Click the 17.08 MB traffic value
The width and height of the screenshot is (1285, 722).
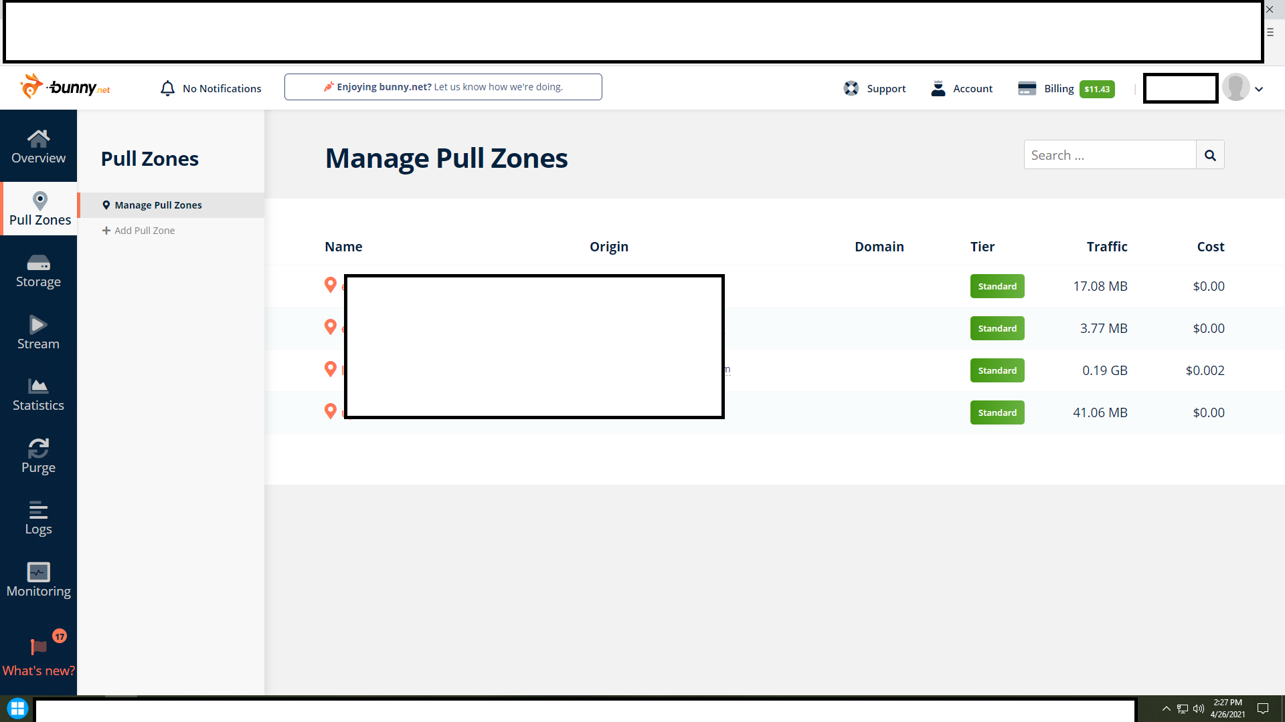coord(1100,286)
